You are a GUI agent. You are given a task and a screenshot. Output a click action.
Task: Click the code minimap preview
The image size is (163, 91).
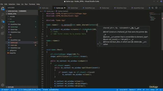tap(155, 16)
